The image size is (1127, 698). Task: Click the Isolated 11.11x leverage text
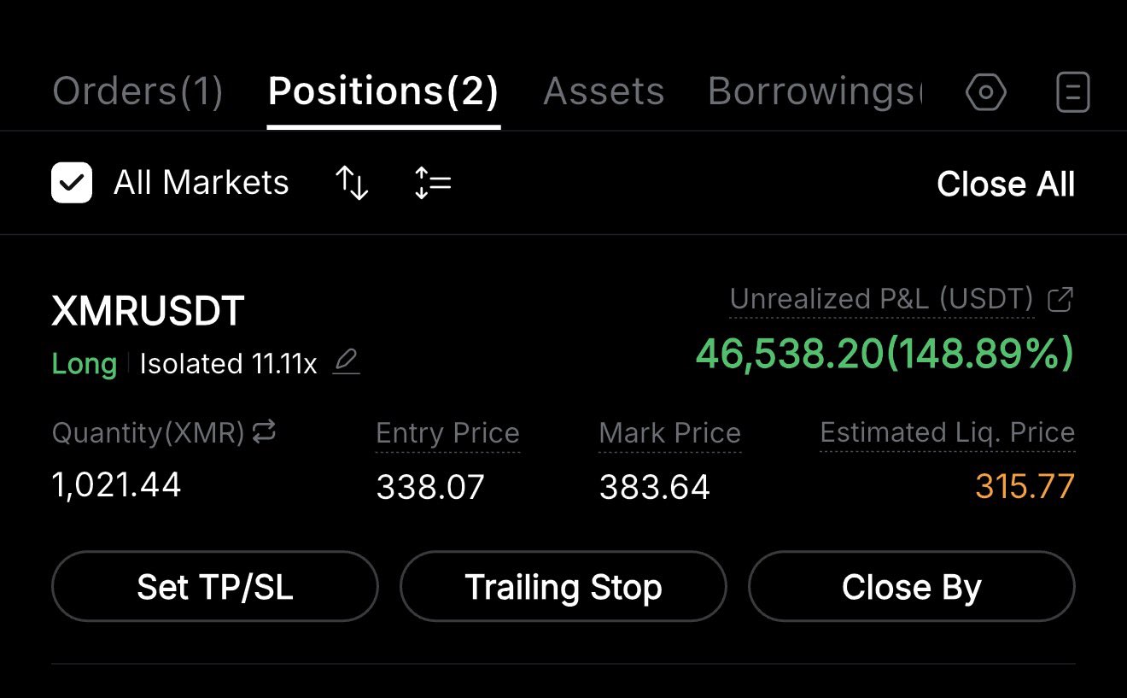coord(228,364)
